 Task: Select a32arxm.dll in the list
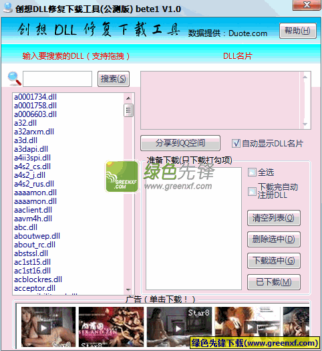pyautogui.click(x=34, y=132)
